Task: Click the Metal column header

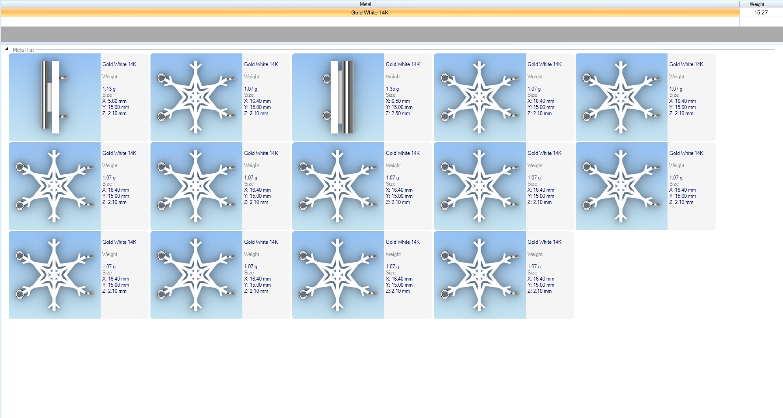Action: (x=365, y=4)
